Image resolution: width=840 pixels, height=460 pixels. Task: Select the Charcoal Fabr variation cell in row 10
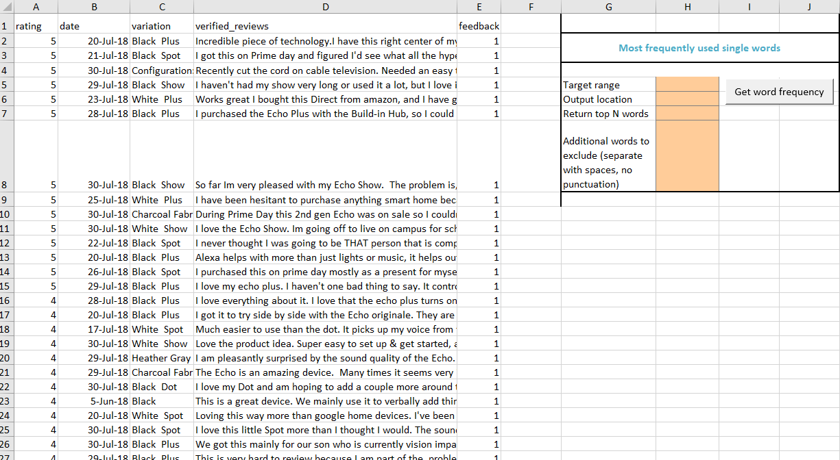[x=162, y=214]
